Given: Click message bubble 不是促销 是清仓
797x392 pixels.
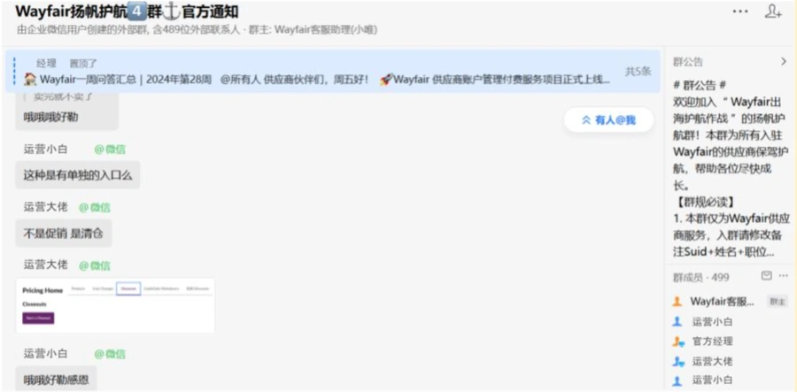Looking at the screenshot, I should click(x=64, y=234).
